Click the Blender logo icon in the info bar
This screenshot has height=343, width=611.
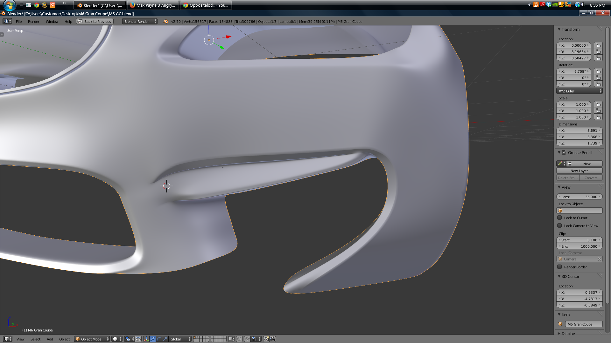[x=166, y=21]
